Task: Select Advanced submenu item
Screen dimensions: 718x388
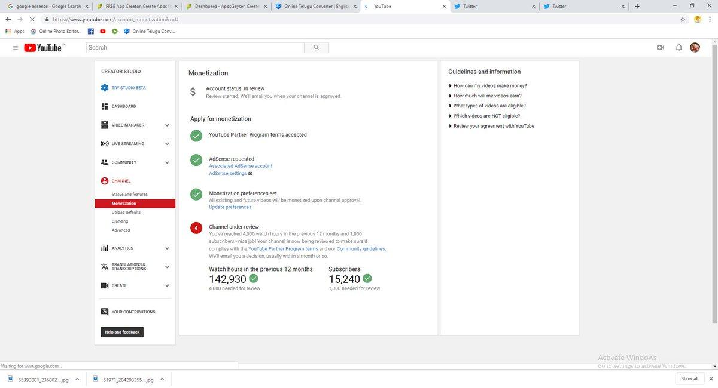Action: (121, 230)
